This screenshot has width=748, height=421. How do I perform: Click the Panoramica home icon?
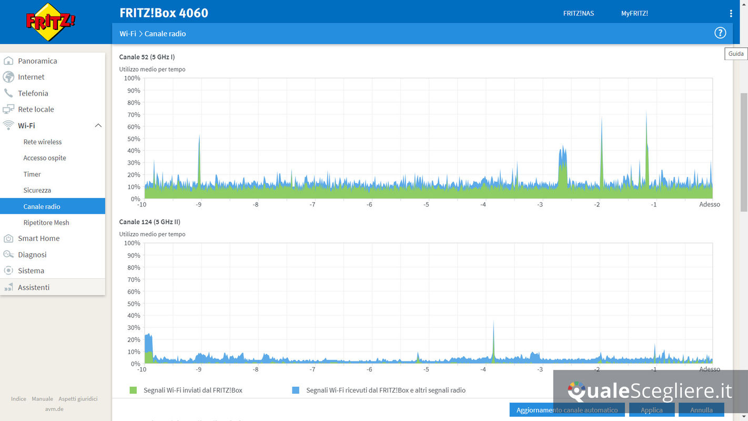coord(8,61)
